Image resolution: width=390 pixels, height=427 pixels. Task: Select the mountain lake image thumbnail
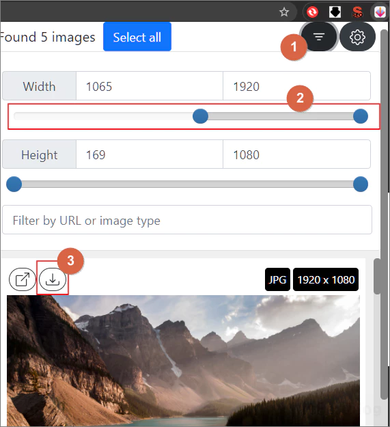pos(183,361)
